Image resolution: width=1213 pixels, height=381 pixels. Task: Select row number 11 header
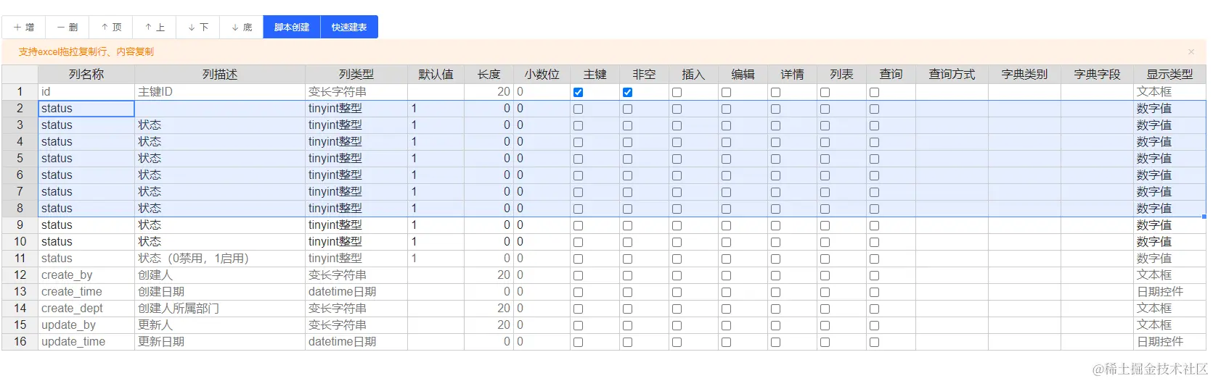point(20,259)
